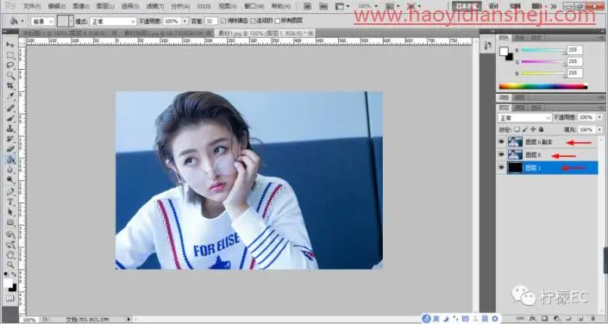Select the Path Selection tool
Screen dimensions: 608x324
[10, 212]
